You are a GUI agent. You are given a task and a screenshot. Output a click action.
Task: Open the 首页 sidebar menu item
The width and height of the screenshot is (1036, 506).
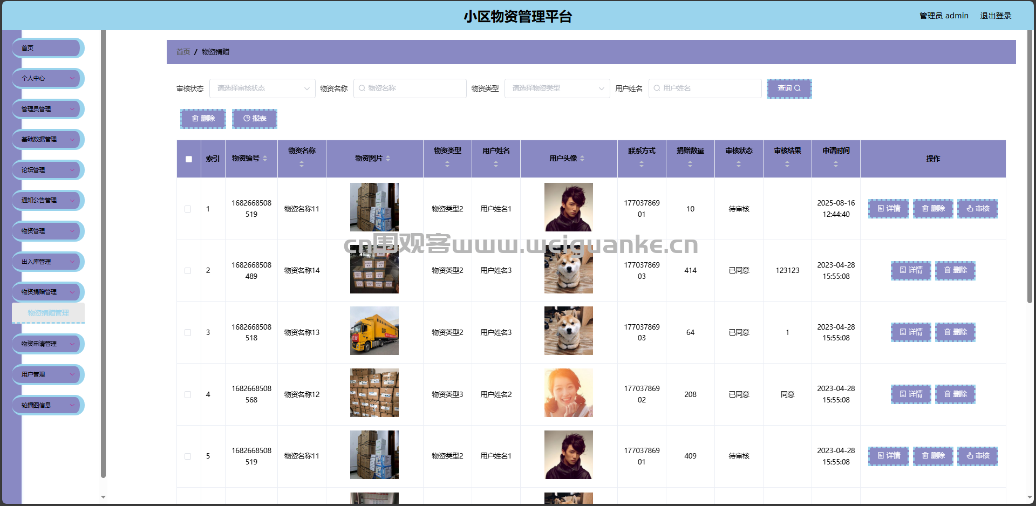(x=48, y=48)
